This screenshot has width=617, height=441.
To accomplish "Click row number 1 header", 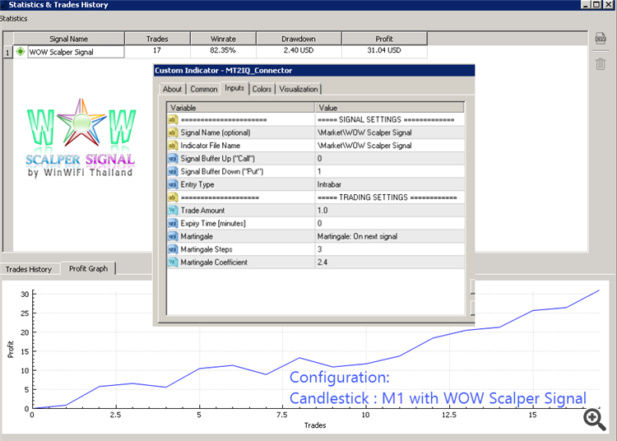I will 7,52.
